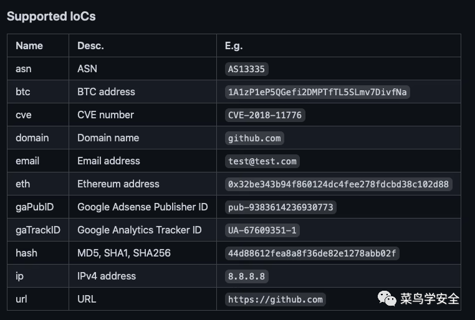Screen dimensions: 475x320
Task: Click the BTC address example code
Action: [317, 92]
